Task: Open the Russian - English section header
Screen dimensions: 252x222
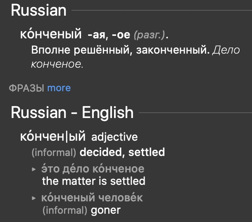Action: click(x=72, y=112)
